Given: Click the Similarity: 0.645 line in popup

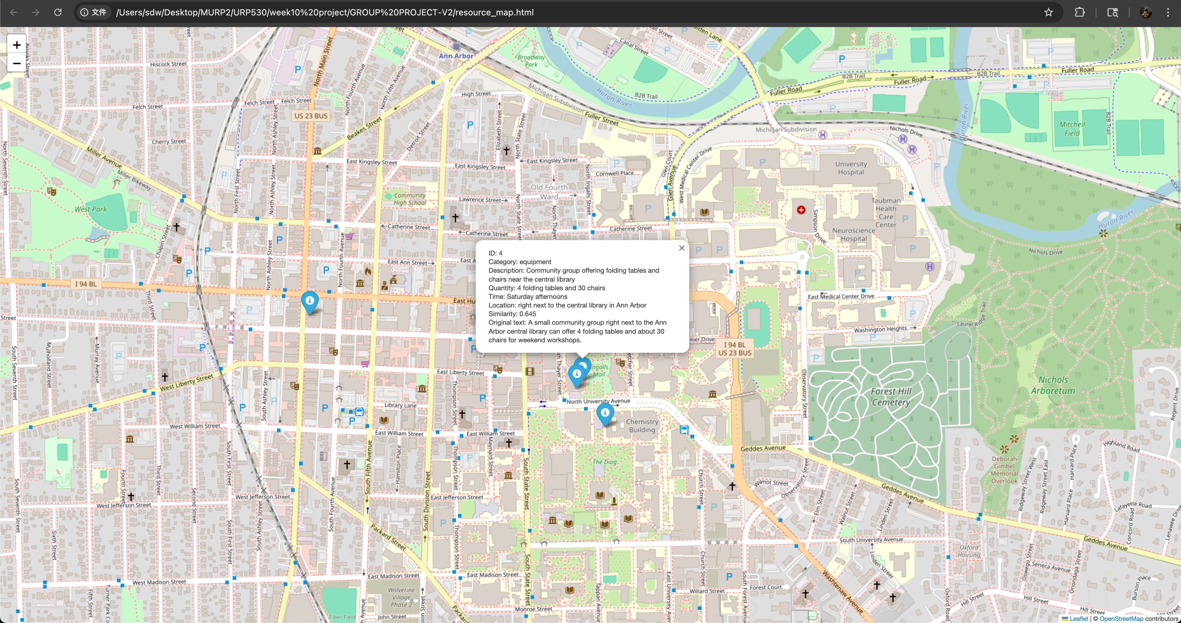Looking at the screenshot, I should (x=512, y=314).
